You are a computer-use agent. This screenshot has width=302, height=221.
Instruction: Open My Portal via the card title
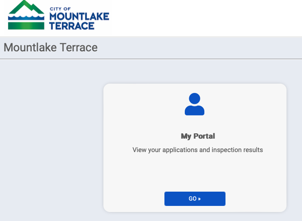(x=198, y=136)
